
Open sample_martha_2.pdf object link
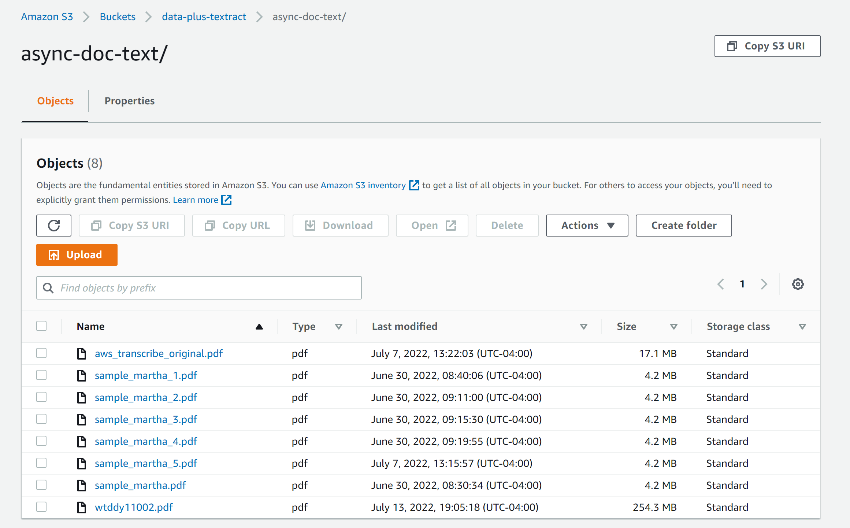146,397
